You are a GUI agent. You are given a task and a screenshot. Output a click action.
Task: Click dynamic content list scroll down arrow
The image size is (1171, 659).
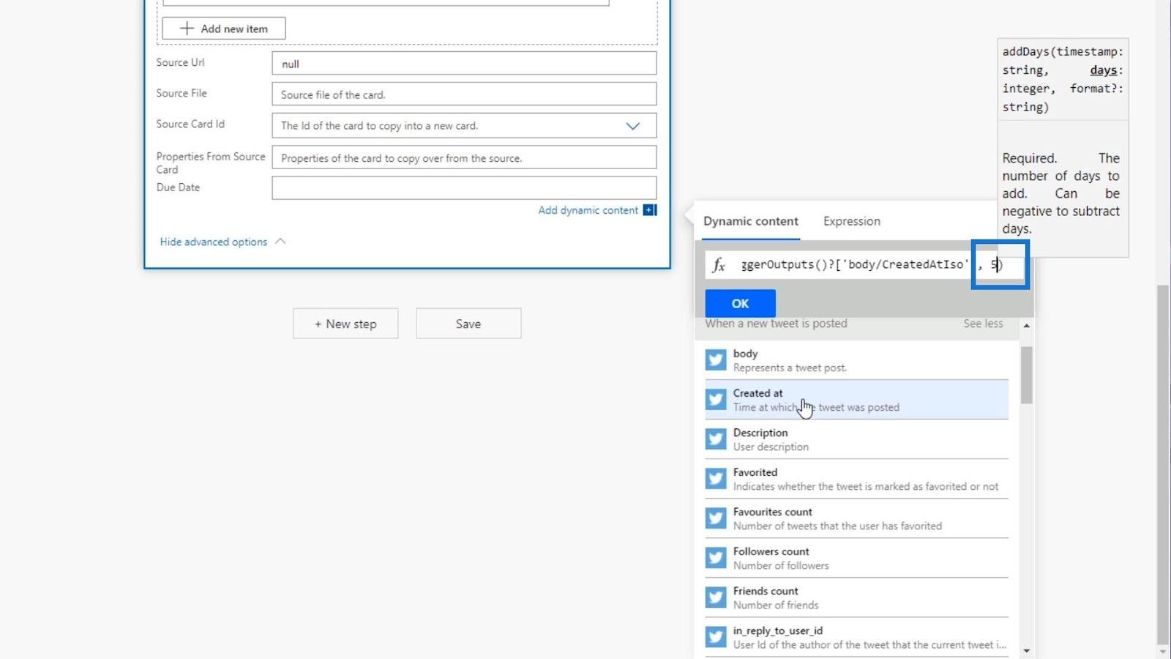1027,650
